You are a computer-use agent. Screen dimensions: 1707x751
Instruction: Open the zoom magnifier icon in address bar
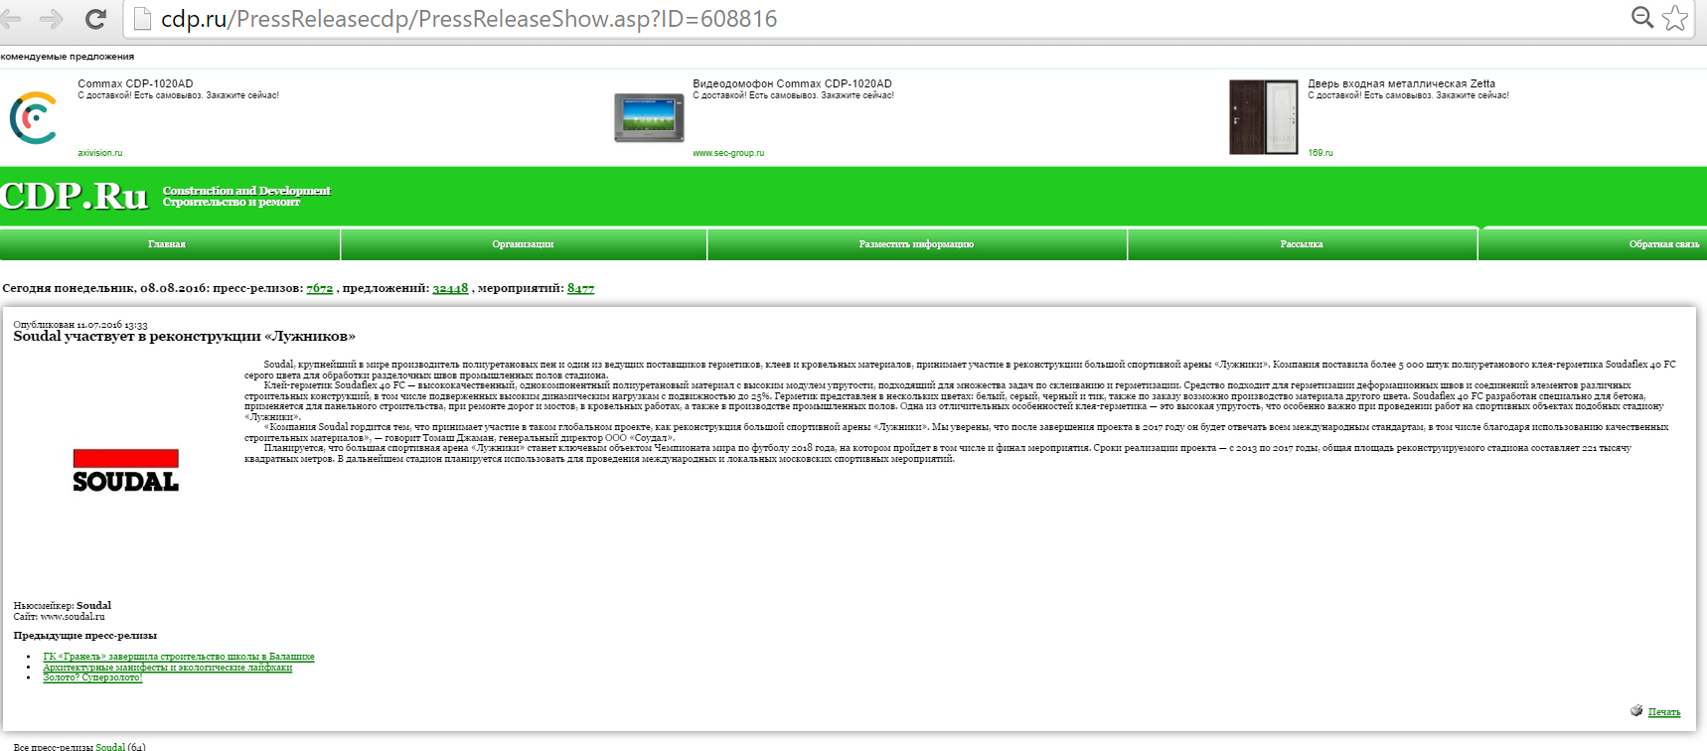pos(1642,18)
